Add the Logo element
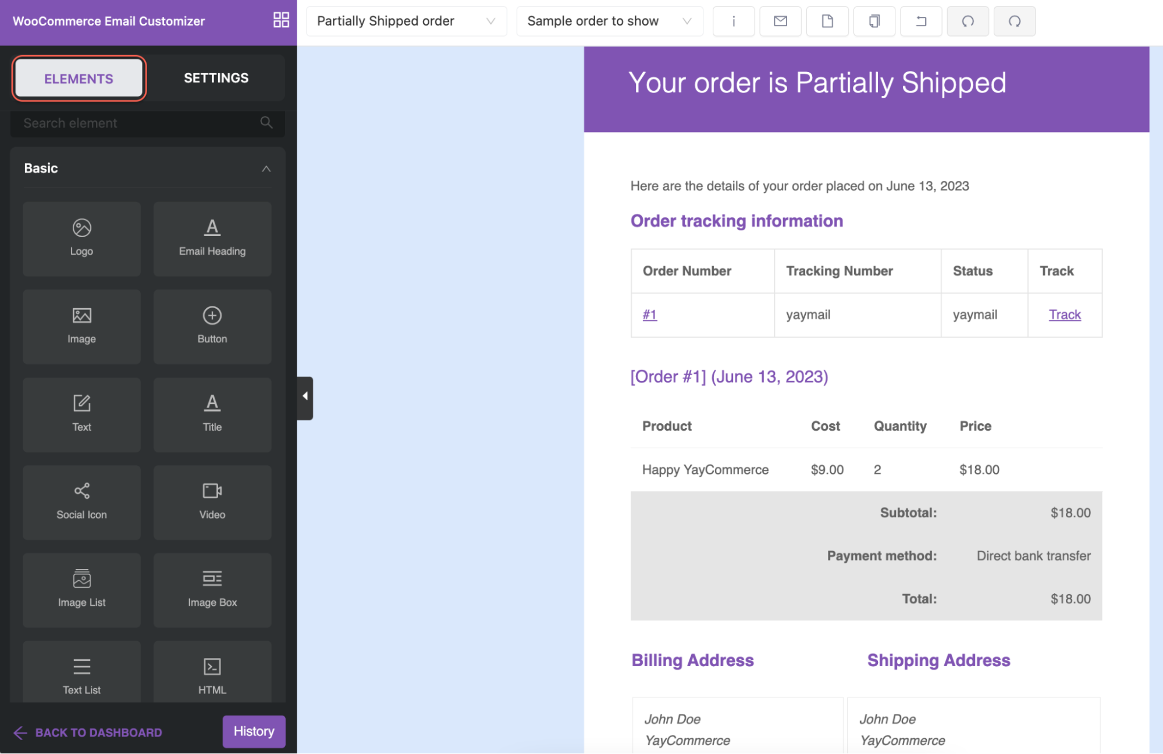This screenshot has height=754, width=1163. click(x=81, y=239)
